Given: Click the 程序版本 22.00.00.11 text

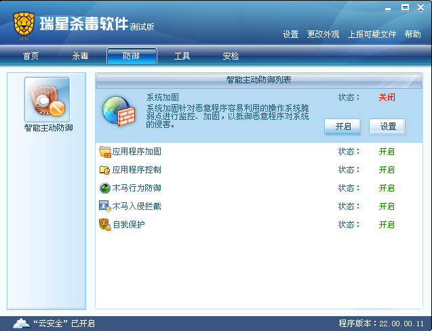Looking at the screenshot, I should pyautogui.click(x=381, y=324).
